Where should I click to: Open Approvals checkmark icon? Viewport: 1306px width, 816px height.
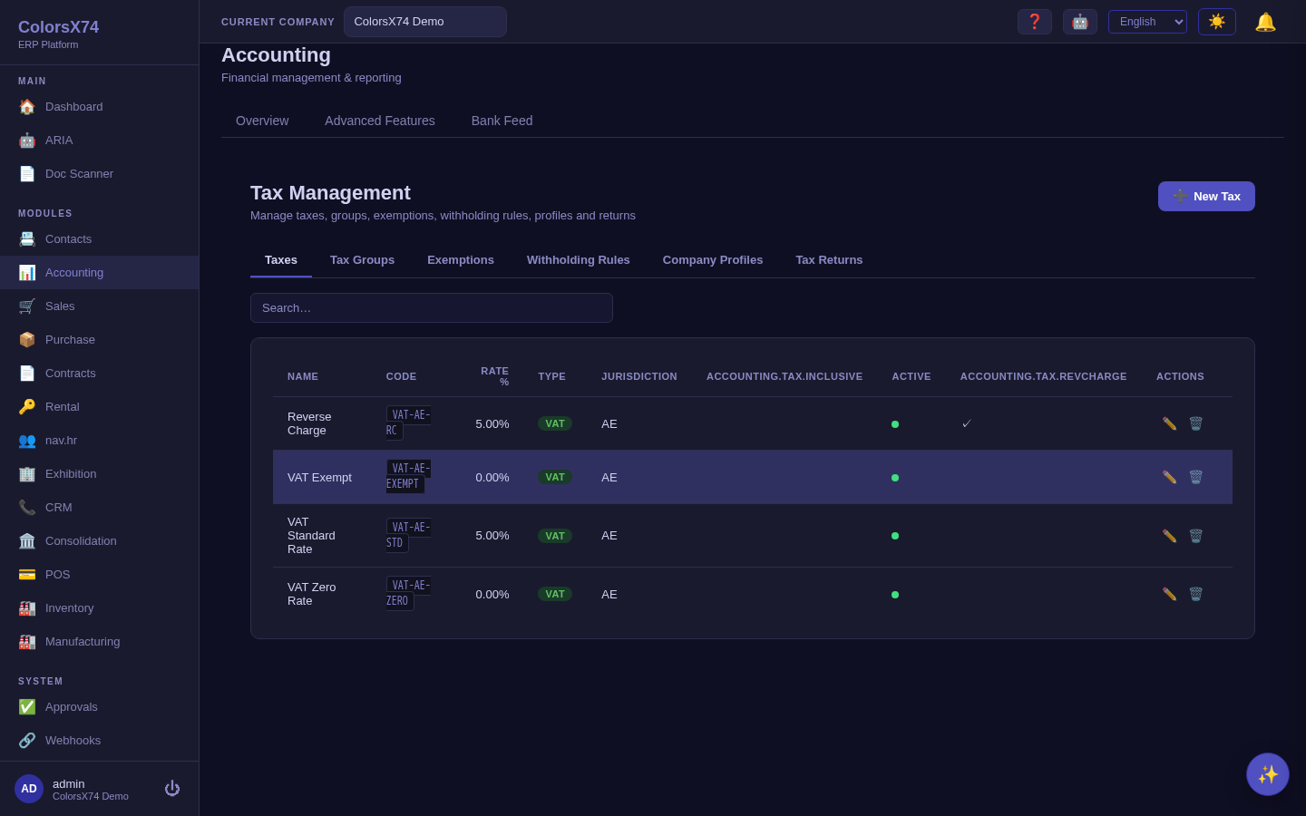(x=27, y=707)
